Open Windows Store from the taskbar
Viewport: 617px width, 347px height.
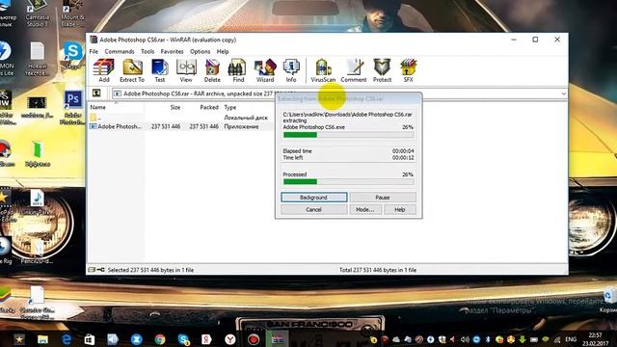(x=90, y=339)
